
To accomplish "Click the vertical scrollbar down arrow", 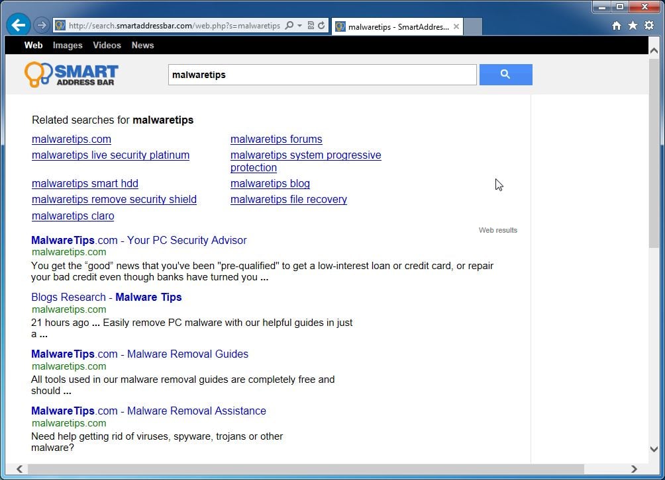I will (654, 449).
